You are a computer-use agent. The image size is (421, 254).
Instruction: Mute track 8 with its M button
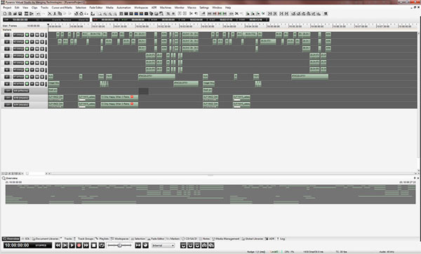coord(37,83)
